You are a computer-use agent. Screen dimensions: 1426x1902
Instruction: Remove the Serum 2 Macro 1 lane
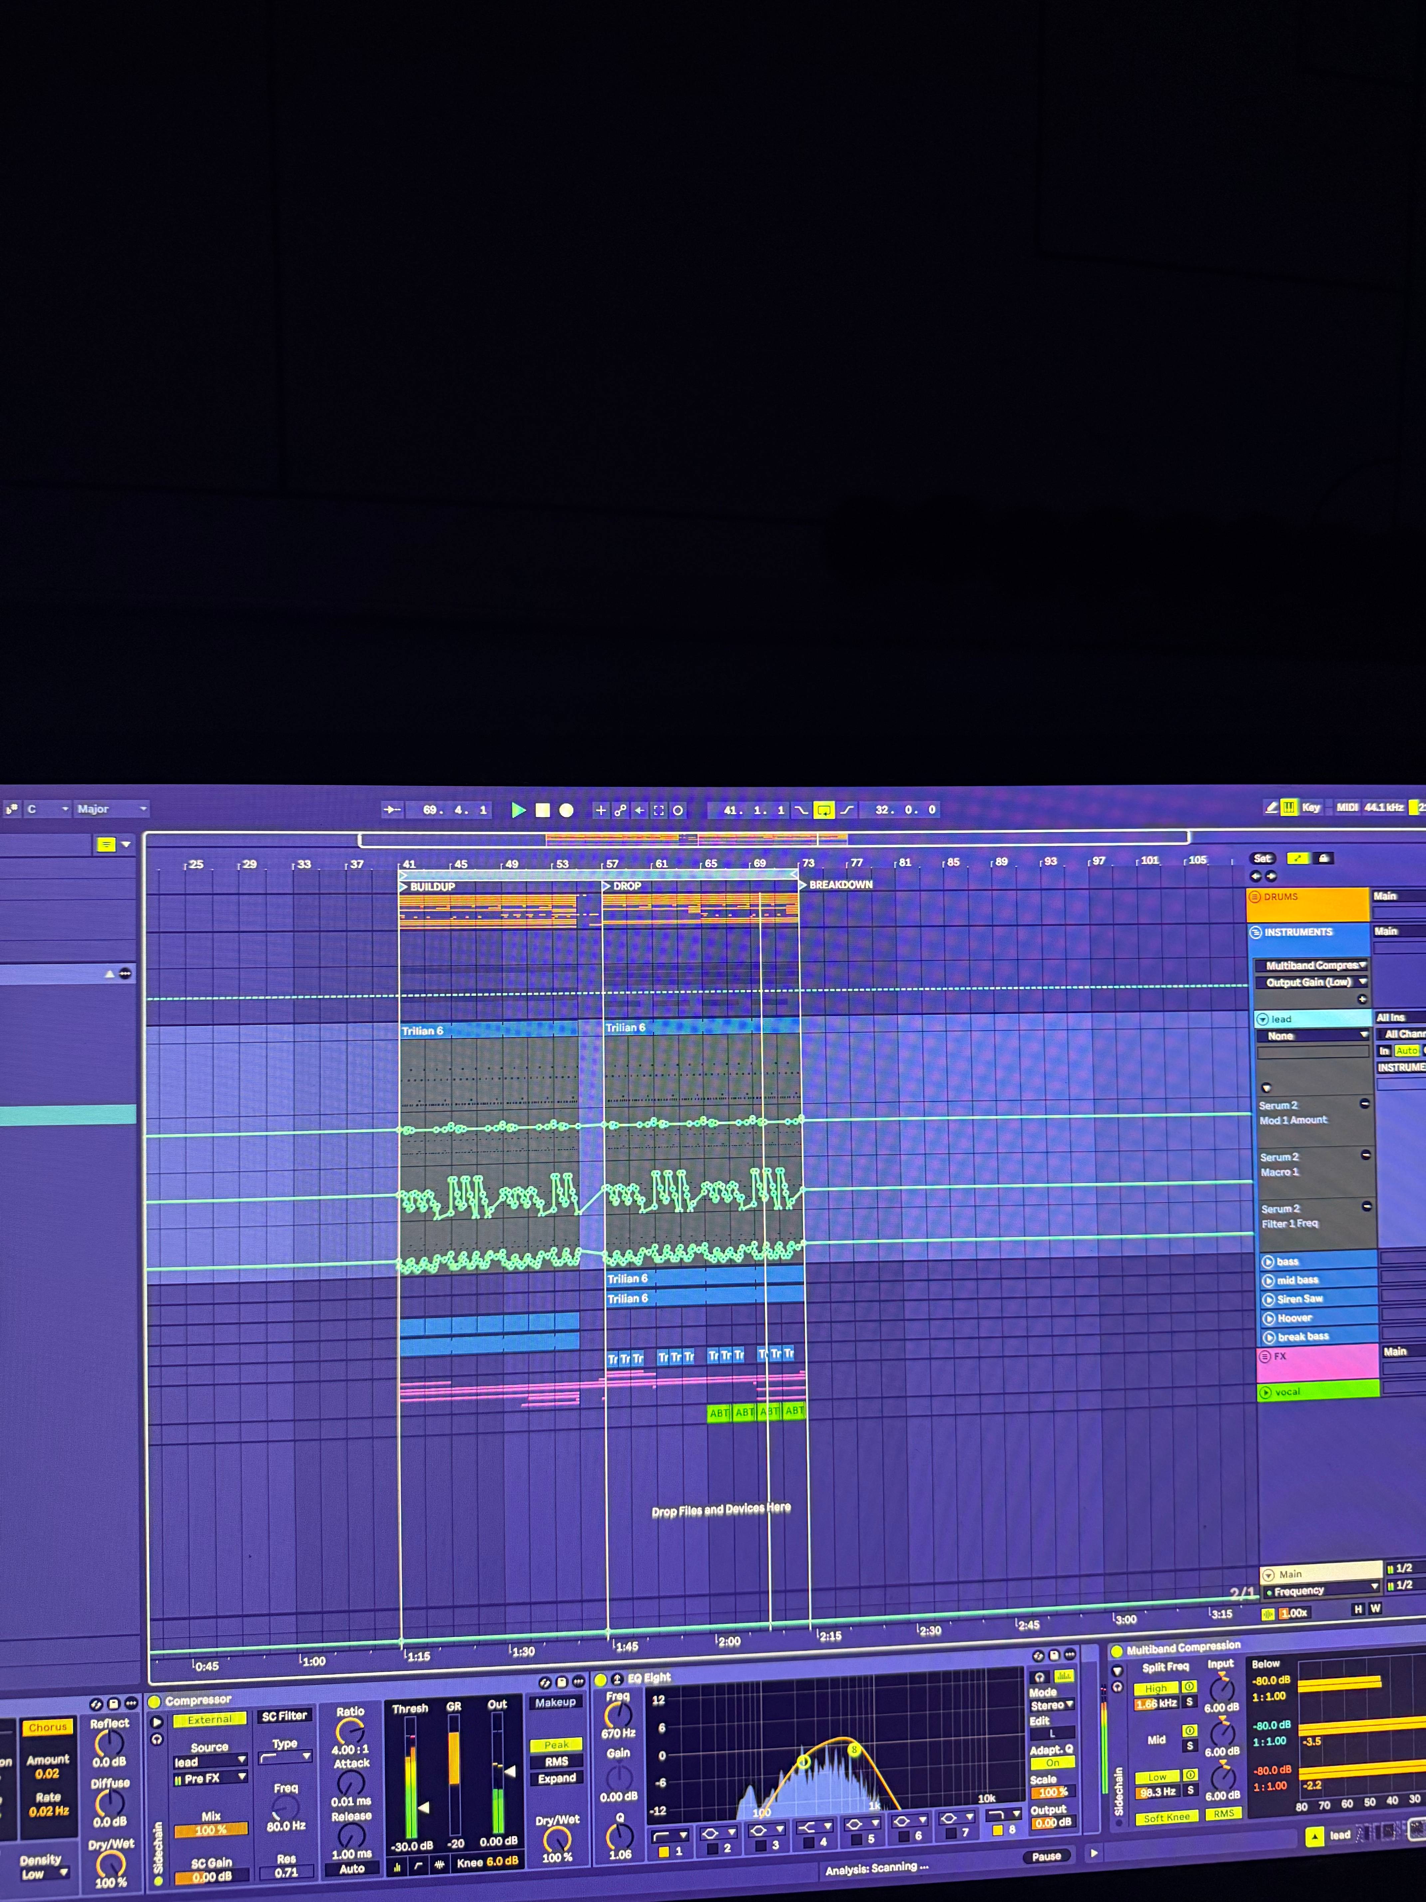pos(1366,1155)
